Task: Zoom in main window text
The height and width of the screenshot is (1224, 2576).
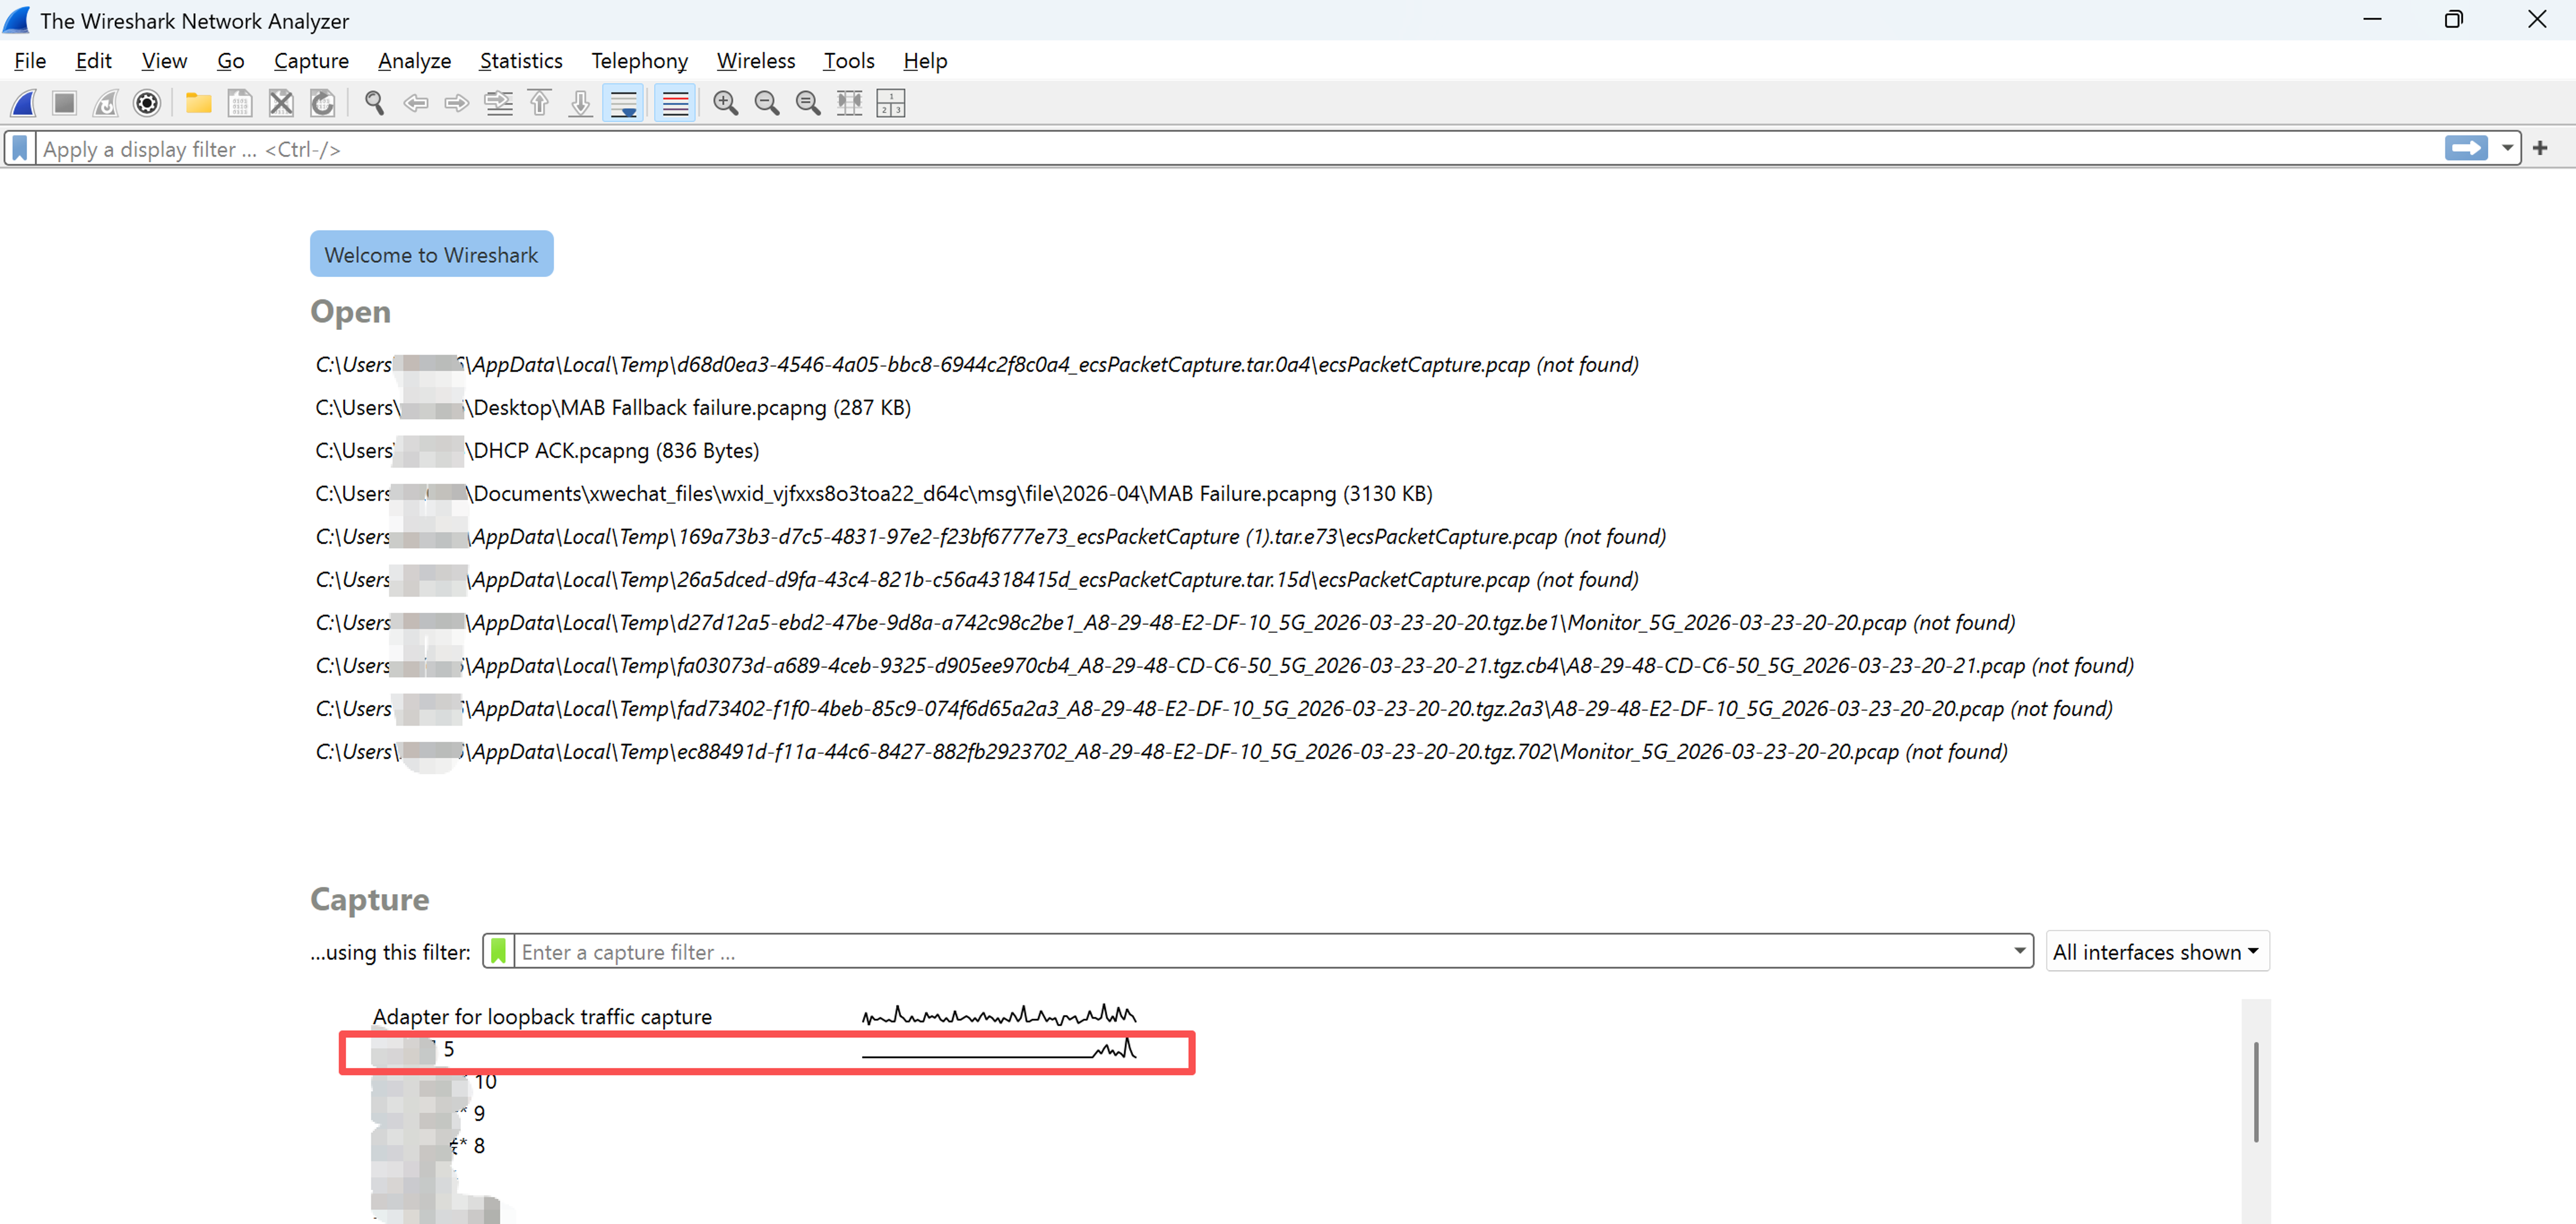Action: 726,103
